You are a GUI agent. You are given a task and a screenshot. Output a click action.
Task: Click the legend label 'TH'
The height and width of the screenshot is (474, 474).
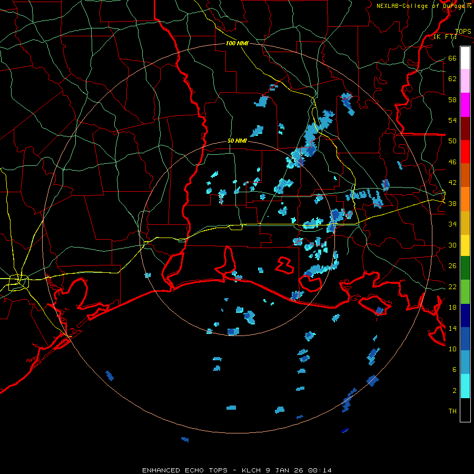pyautogui.click(x=452, y=411)
